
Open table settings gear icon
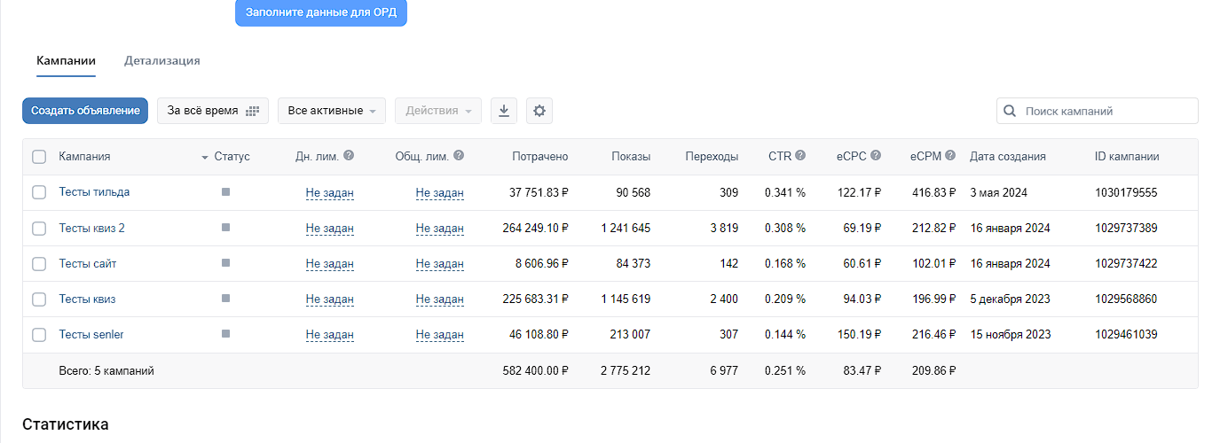pyautogui.click(x=539, y=111)
